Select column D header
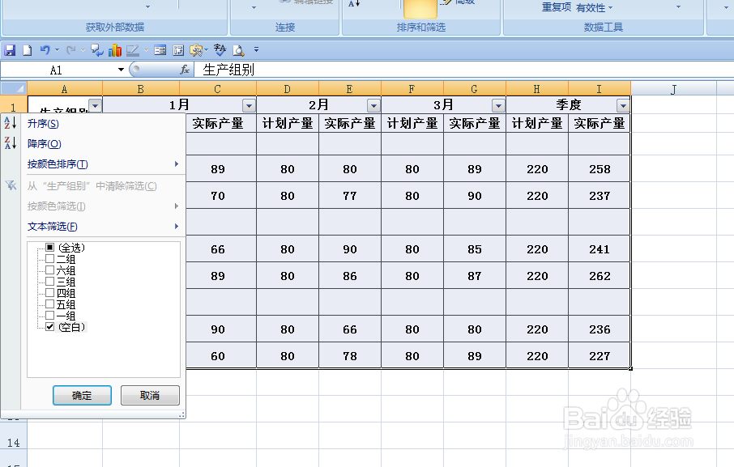The image size is (734, 467). pyautogui.click(x=288, y=89)
